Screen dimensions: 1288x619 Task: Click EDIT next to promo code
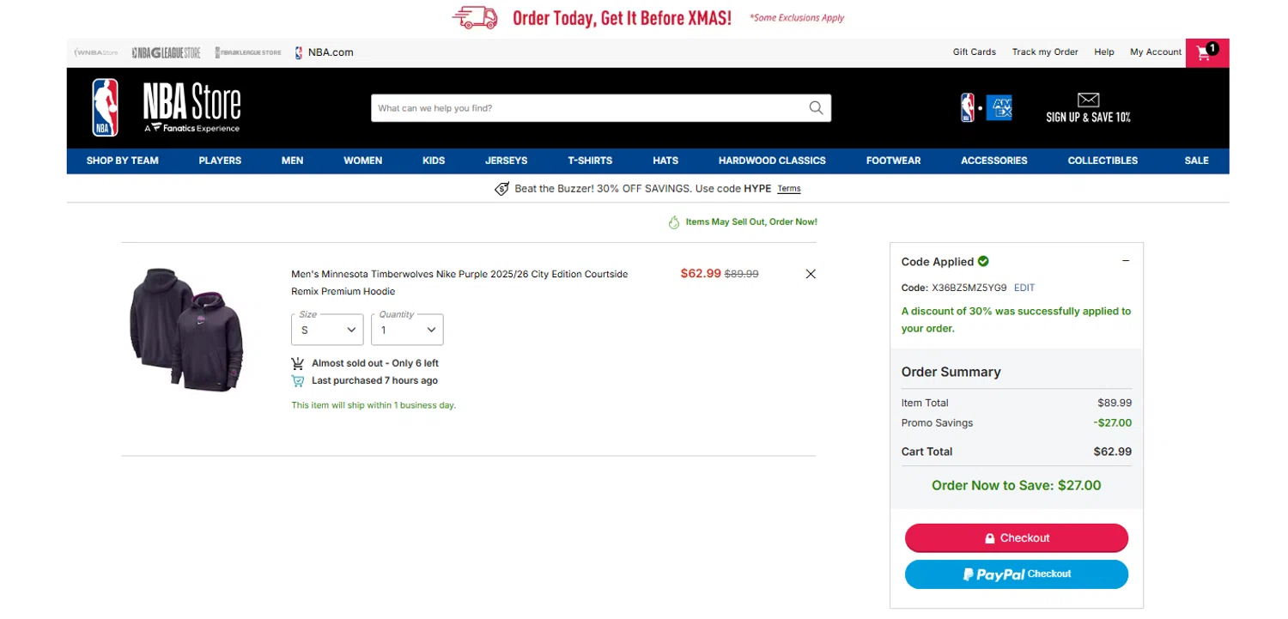click(x=1024, y=288)
